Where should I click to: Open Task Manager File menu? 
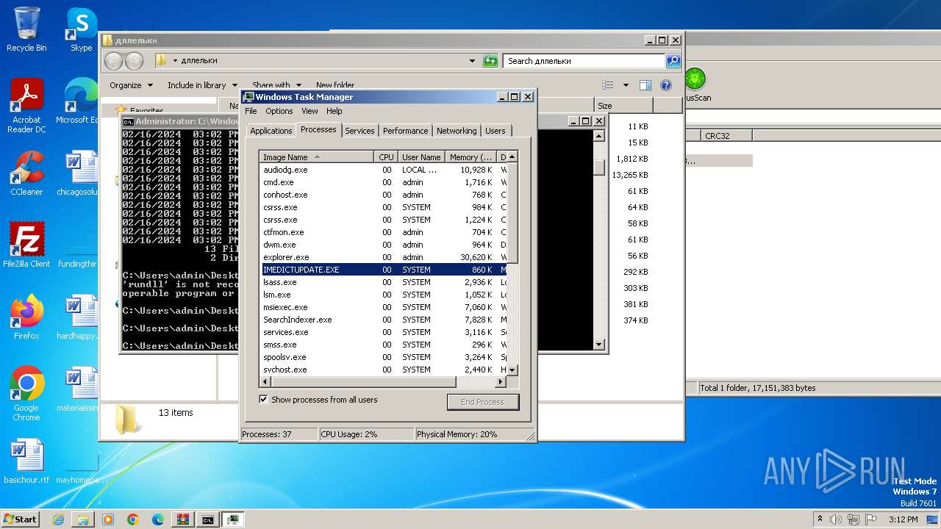pos(251,111)
